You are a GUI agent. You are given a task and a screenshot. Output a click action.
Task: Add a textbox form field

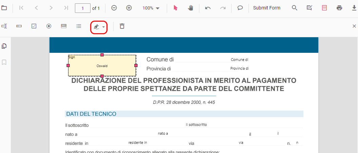tap(4, 26)
